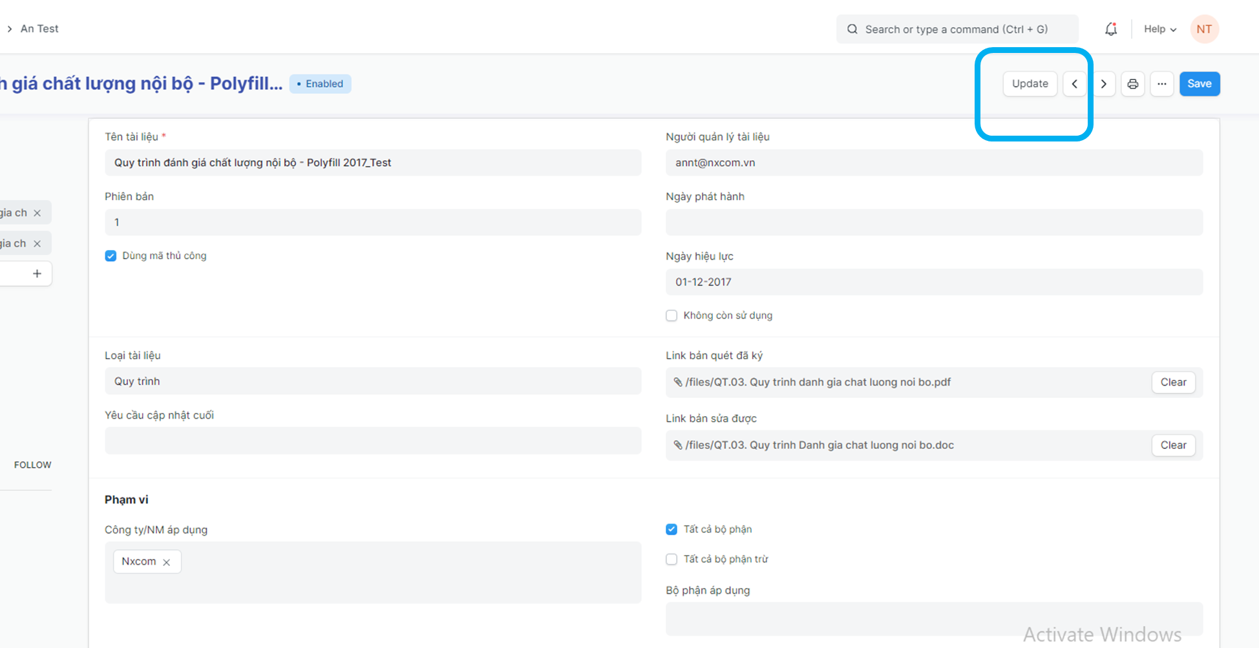Open the print document icon

coord(1132,84)
